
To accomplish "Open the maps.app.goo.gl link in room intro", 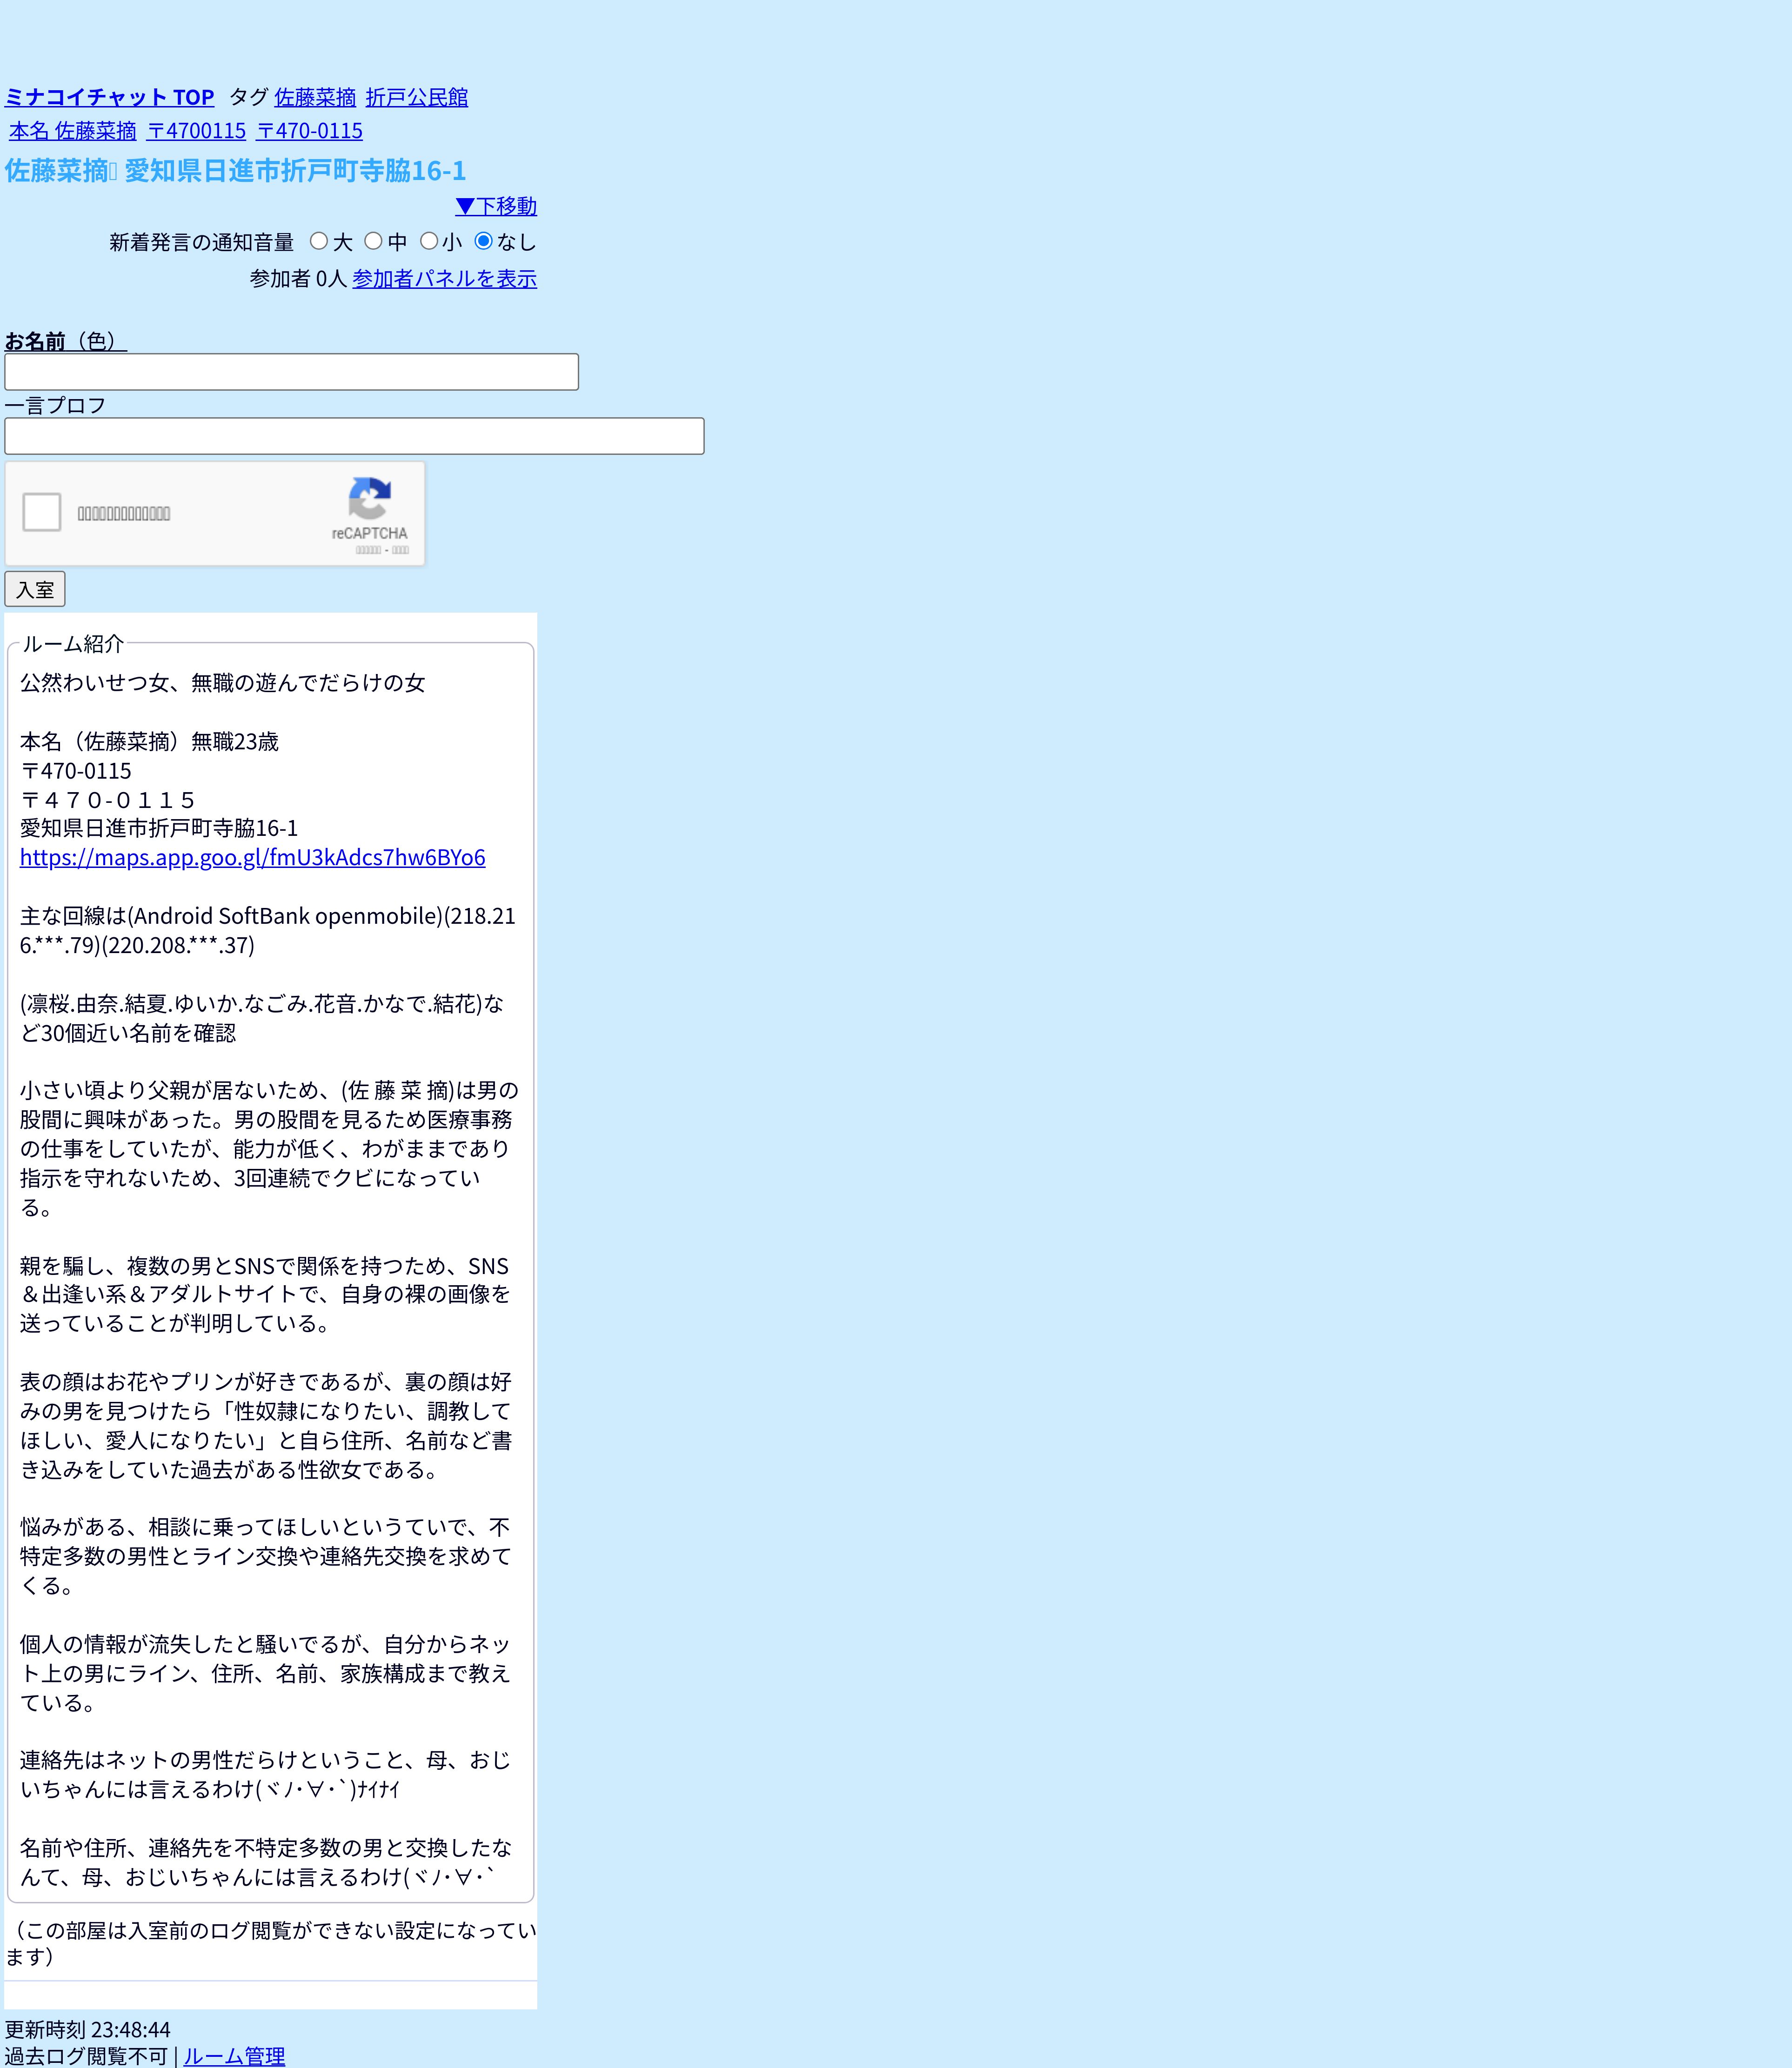I will point(252,857).
